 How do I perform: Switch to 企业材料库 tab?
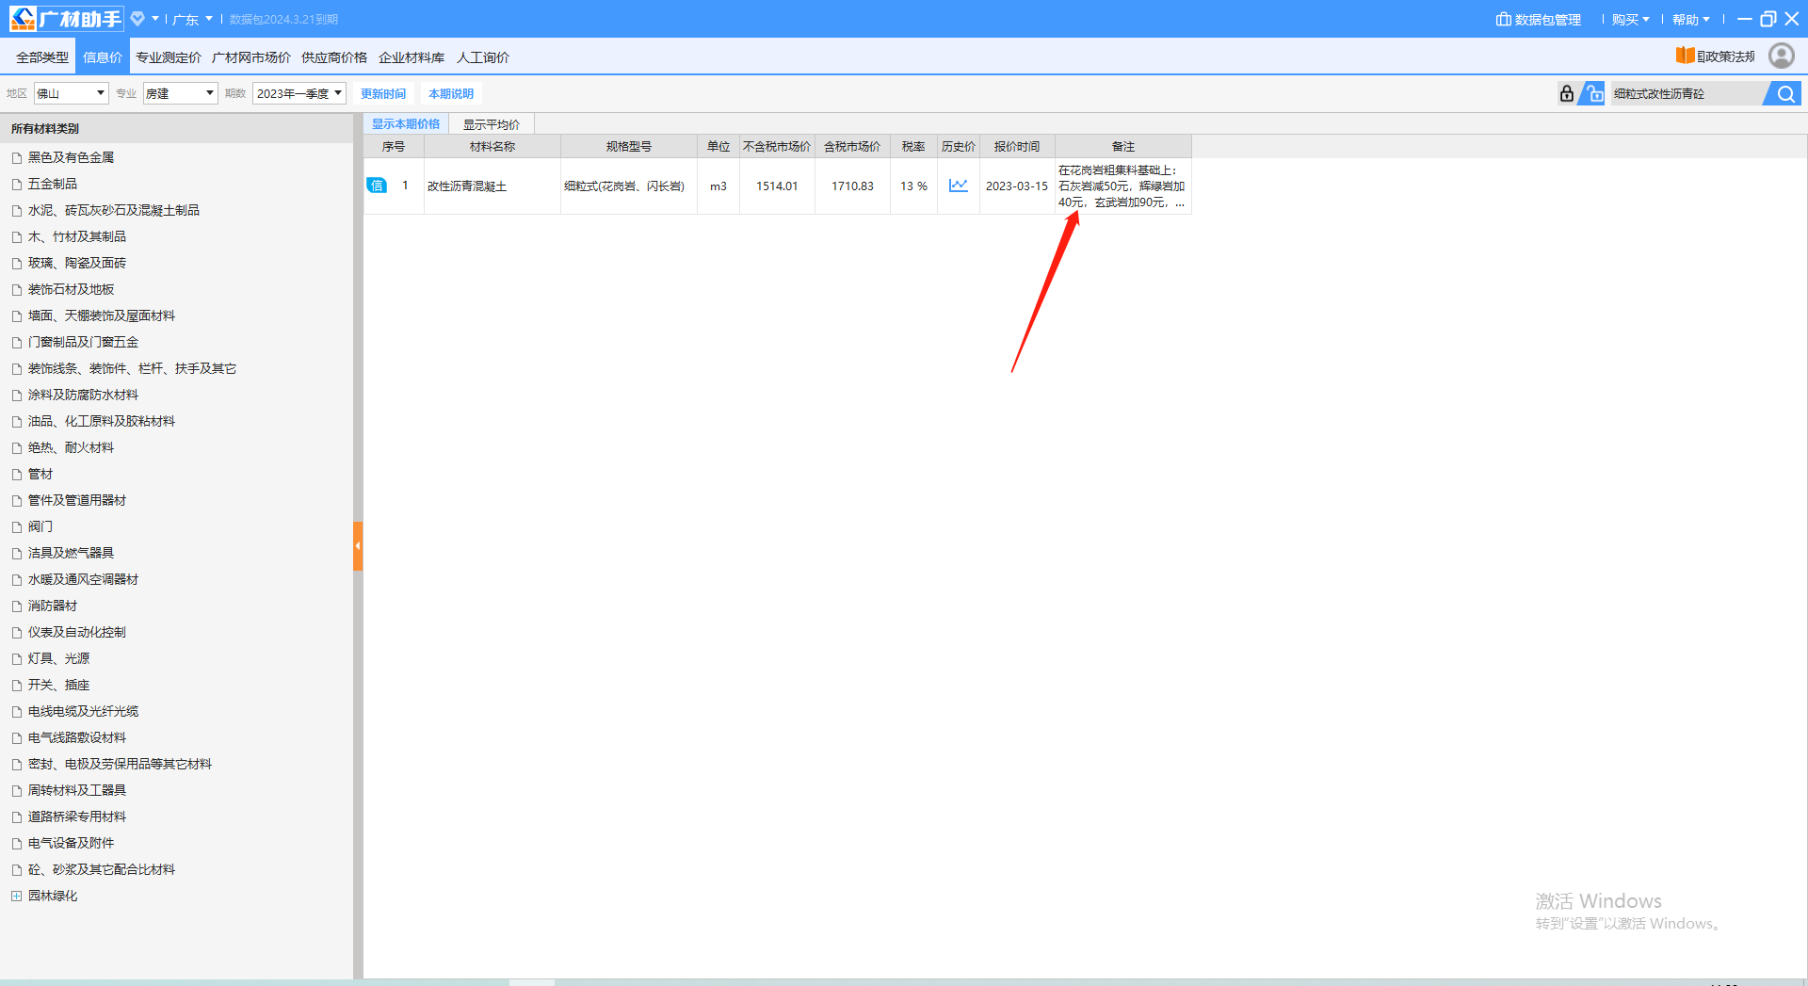(412, 57)
